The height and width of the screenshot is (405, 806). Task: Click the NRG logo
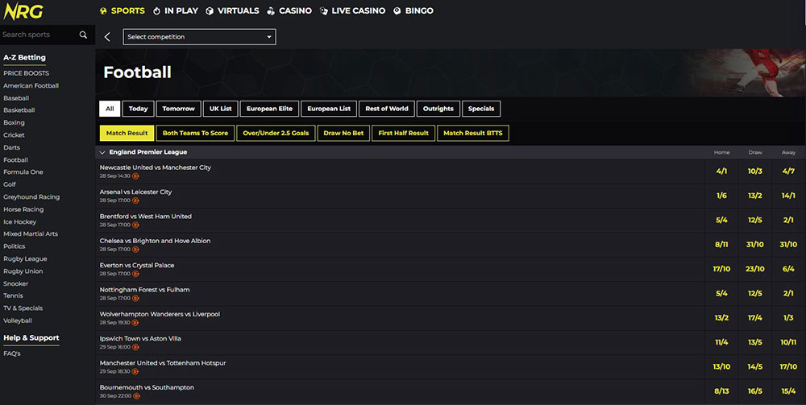[x=23, y=11]
